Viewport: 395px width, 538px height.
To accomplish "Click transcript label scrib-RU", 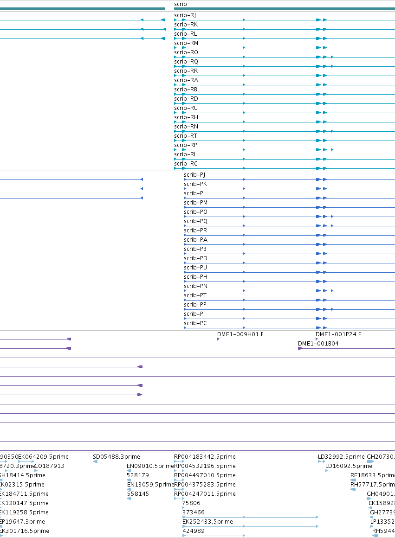I will point(186,108).
